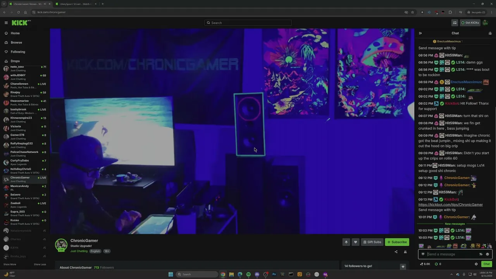Open CurlyFryDabs channel in the sidebar

pyautogui.click(x=25, y=162)
